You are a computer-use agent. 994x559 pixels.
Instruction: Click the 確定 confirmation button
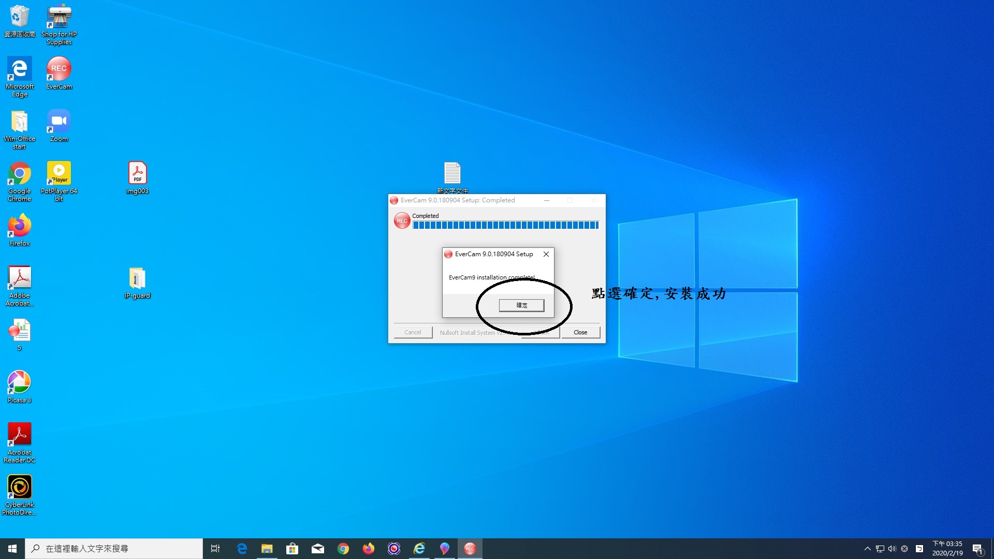click(521, 305)
